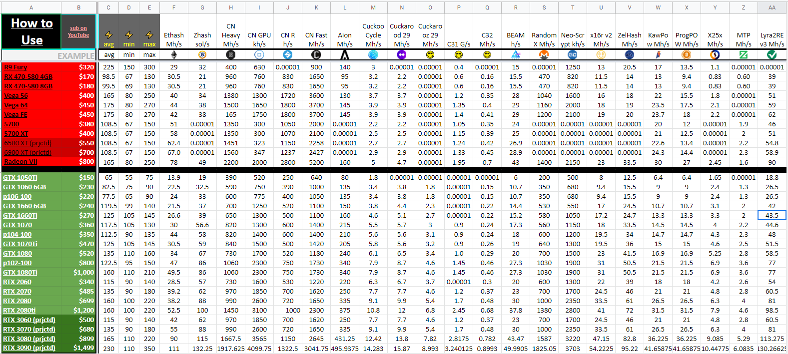Click the GO coin icon under Neo-Scrypt
This screenshot has width=788, height=354.
click(x=573, y=55)
